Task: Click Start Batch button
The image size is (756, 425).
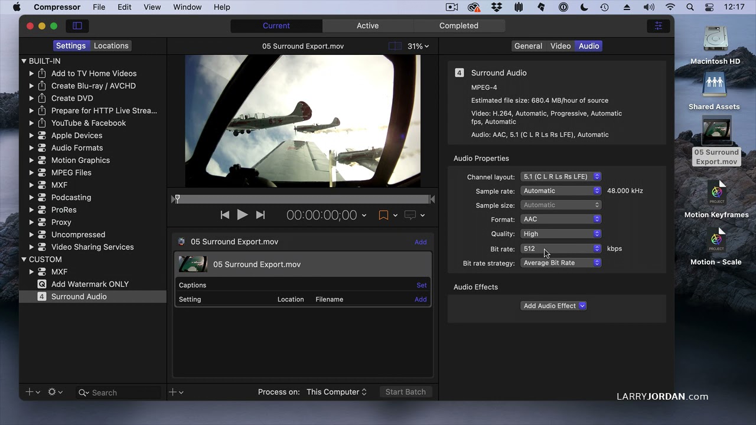Action: (x=405, y=392)
